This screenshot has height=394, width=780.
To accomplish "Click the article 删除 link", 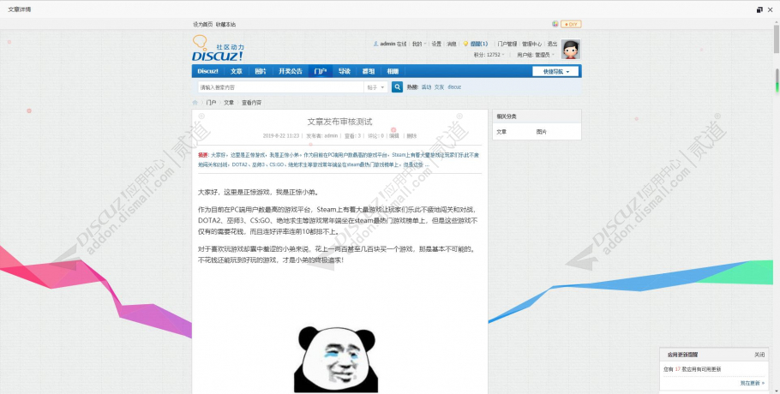I will pos(411,135).
